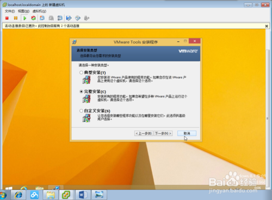Screen dimensions: 272x200
Task: Click the icon beside 典型安装 description
Action: click(x=86, y=80)
